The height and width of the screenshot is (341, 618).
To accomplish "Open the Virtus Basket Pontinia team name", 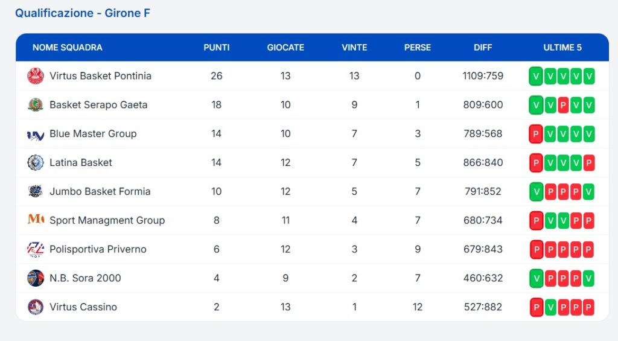I will pos(100,76).
